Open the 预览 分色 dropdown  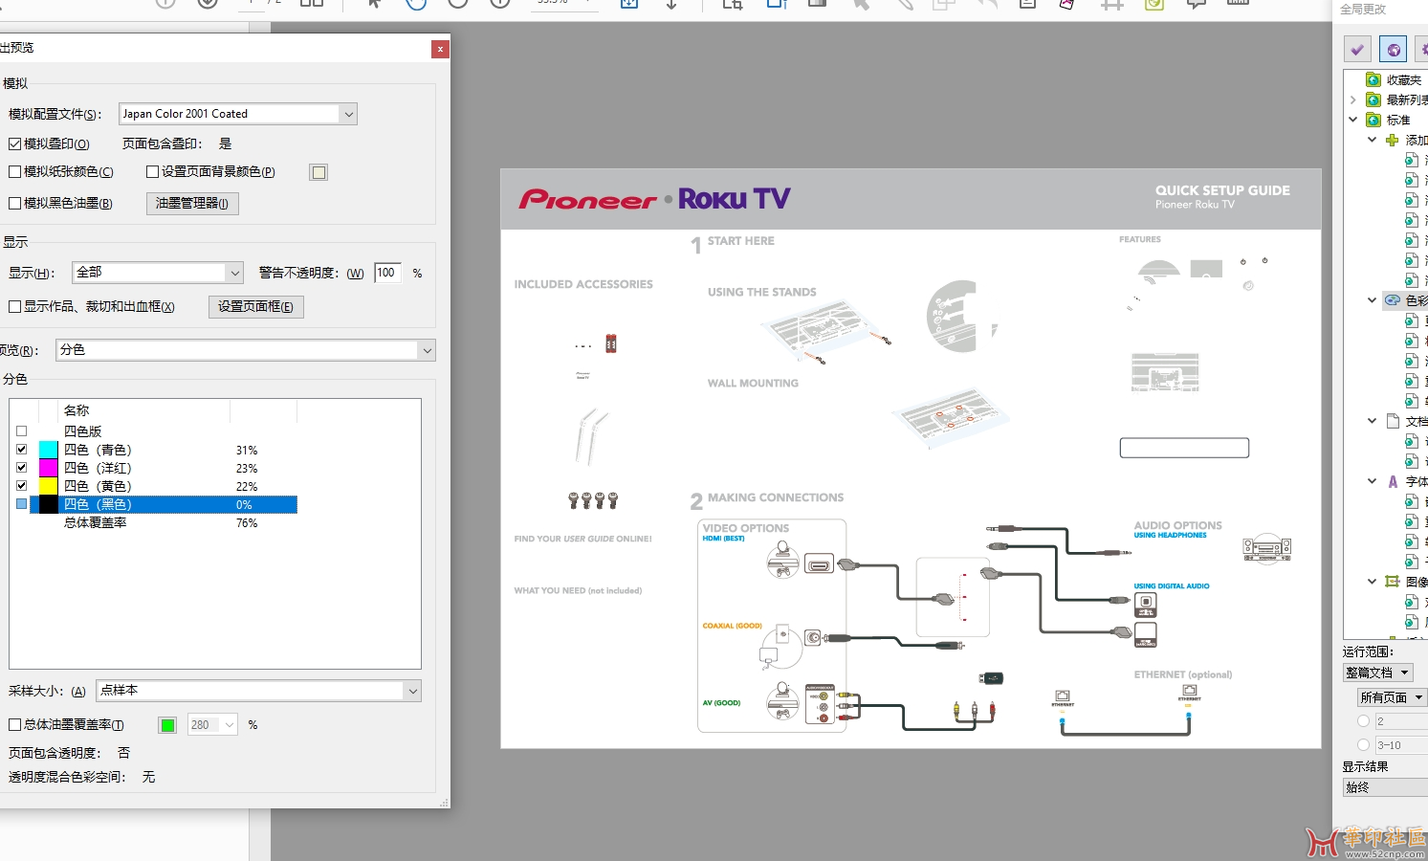pyautogui.click(x=427, y=350)
